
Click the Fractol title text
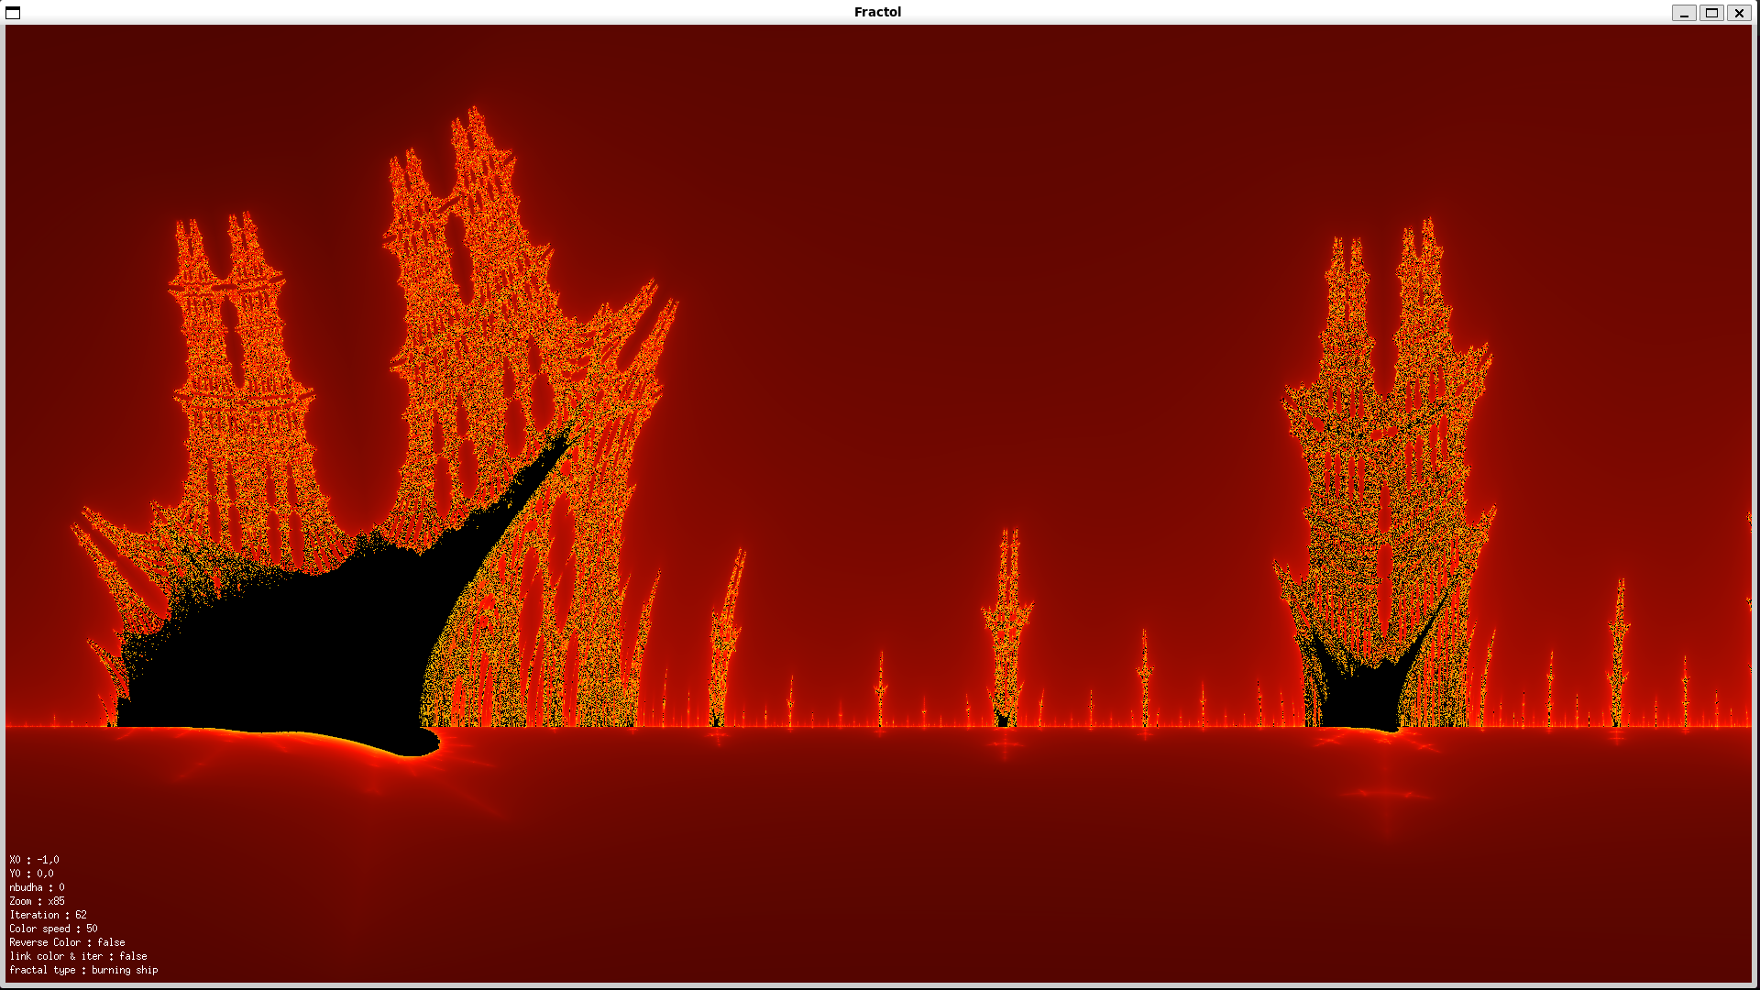[x=877, y=12]
